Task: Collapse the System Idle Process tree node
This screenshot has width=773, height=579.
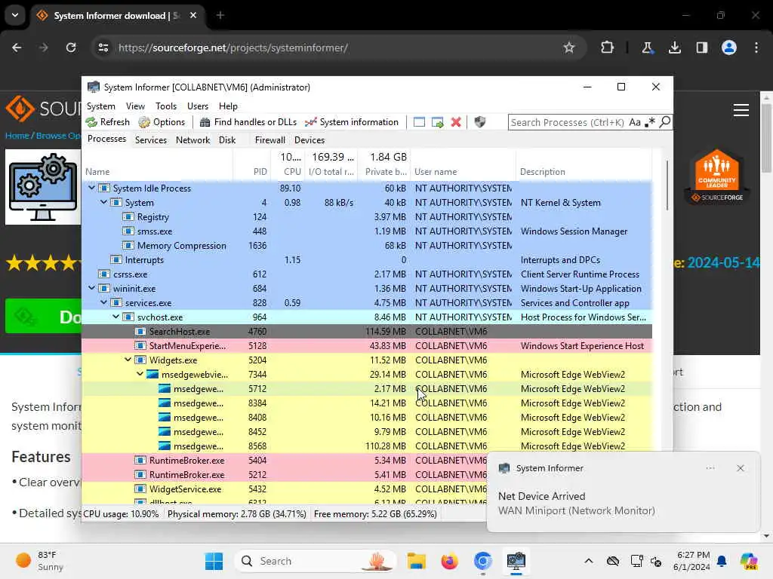Action: (91, 188)
